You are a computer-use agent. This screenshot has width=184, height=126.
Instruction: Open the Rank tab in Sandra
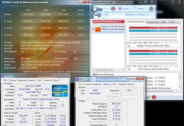(164, 22)
